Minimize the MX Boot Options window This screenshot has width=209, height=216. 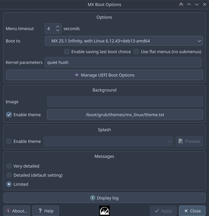(x=197, y=4)
